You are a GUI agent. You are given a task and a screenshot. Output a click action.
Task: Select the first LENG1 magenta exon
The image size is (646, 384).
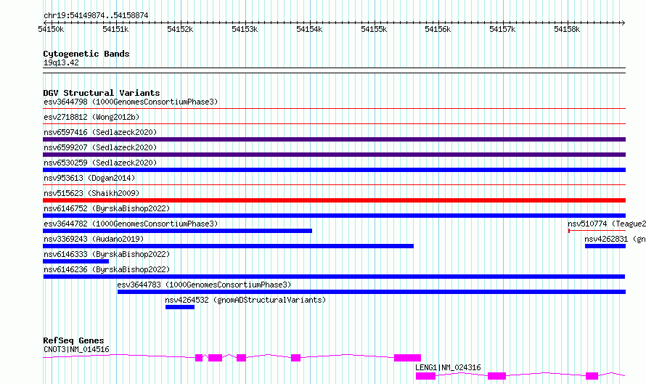pyautogui.click(x=425, y=376)
